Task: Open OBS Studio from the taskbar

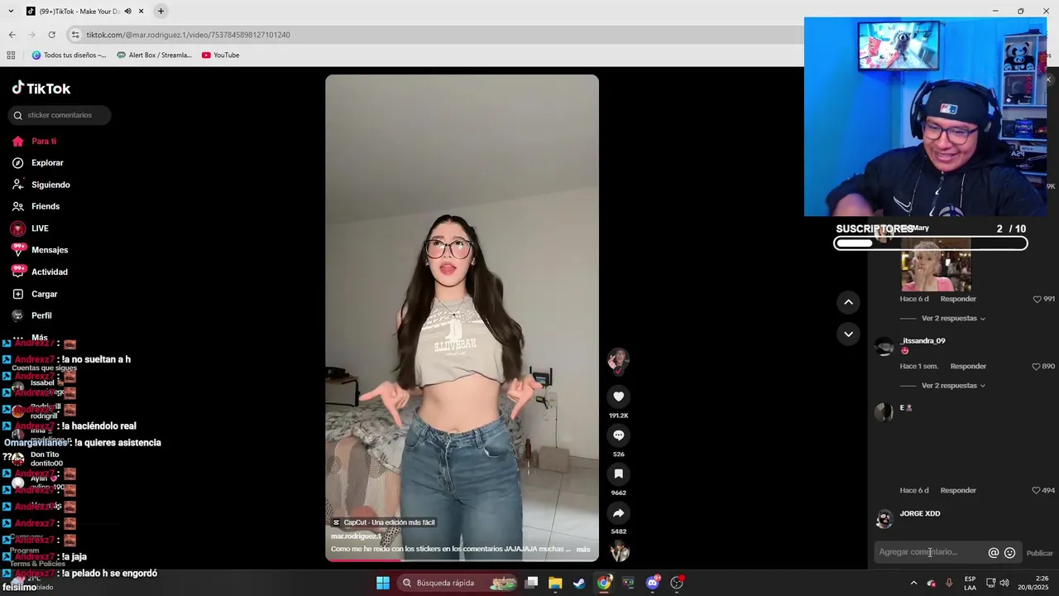Action: point(677,583)
